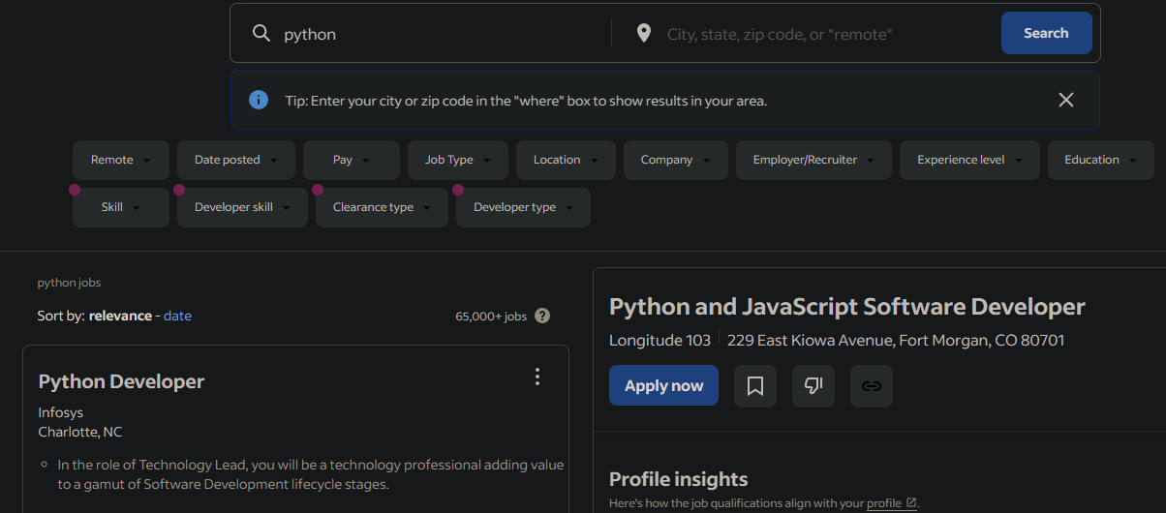This screenshot has width=1166, height=513.
Task: Expand the Developer type filter
Action: pyautogui.click(x=523, y=207)
